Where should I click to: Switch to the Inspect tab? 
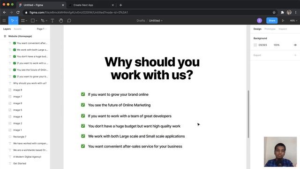click(283, 29)
